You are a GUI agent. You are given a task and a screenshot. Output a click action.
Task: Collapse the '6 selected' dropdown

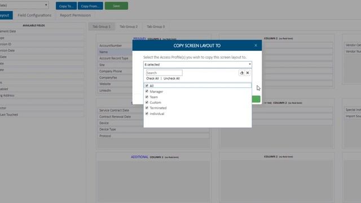197,64
